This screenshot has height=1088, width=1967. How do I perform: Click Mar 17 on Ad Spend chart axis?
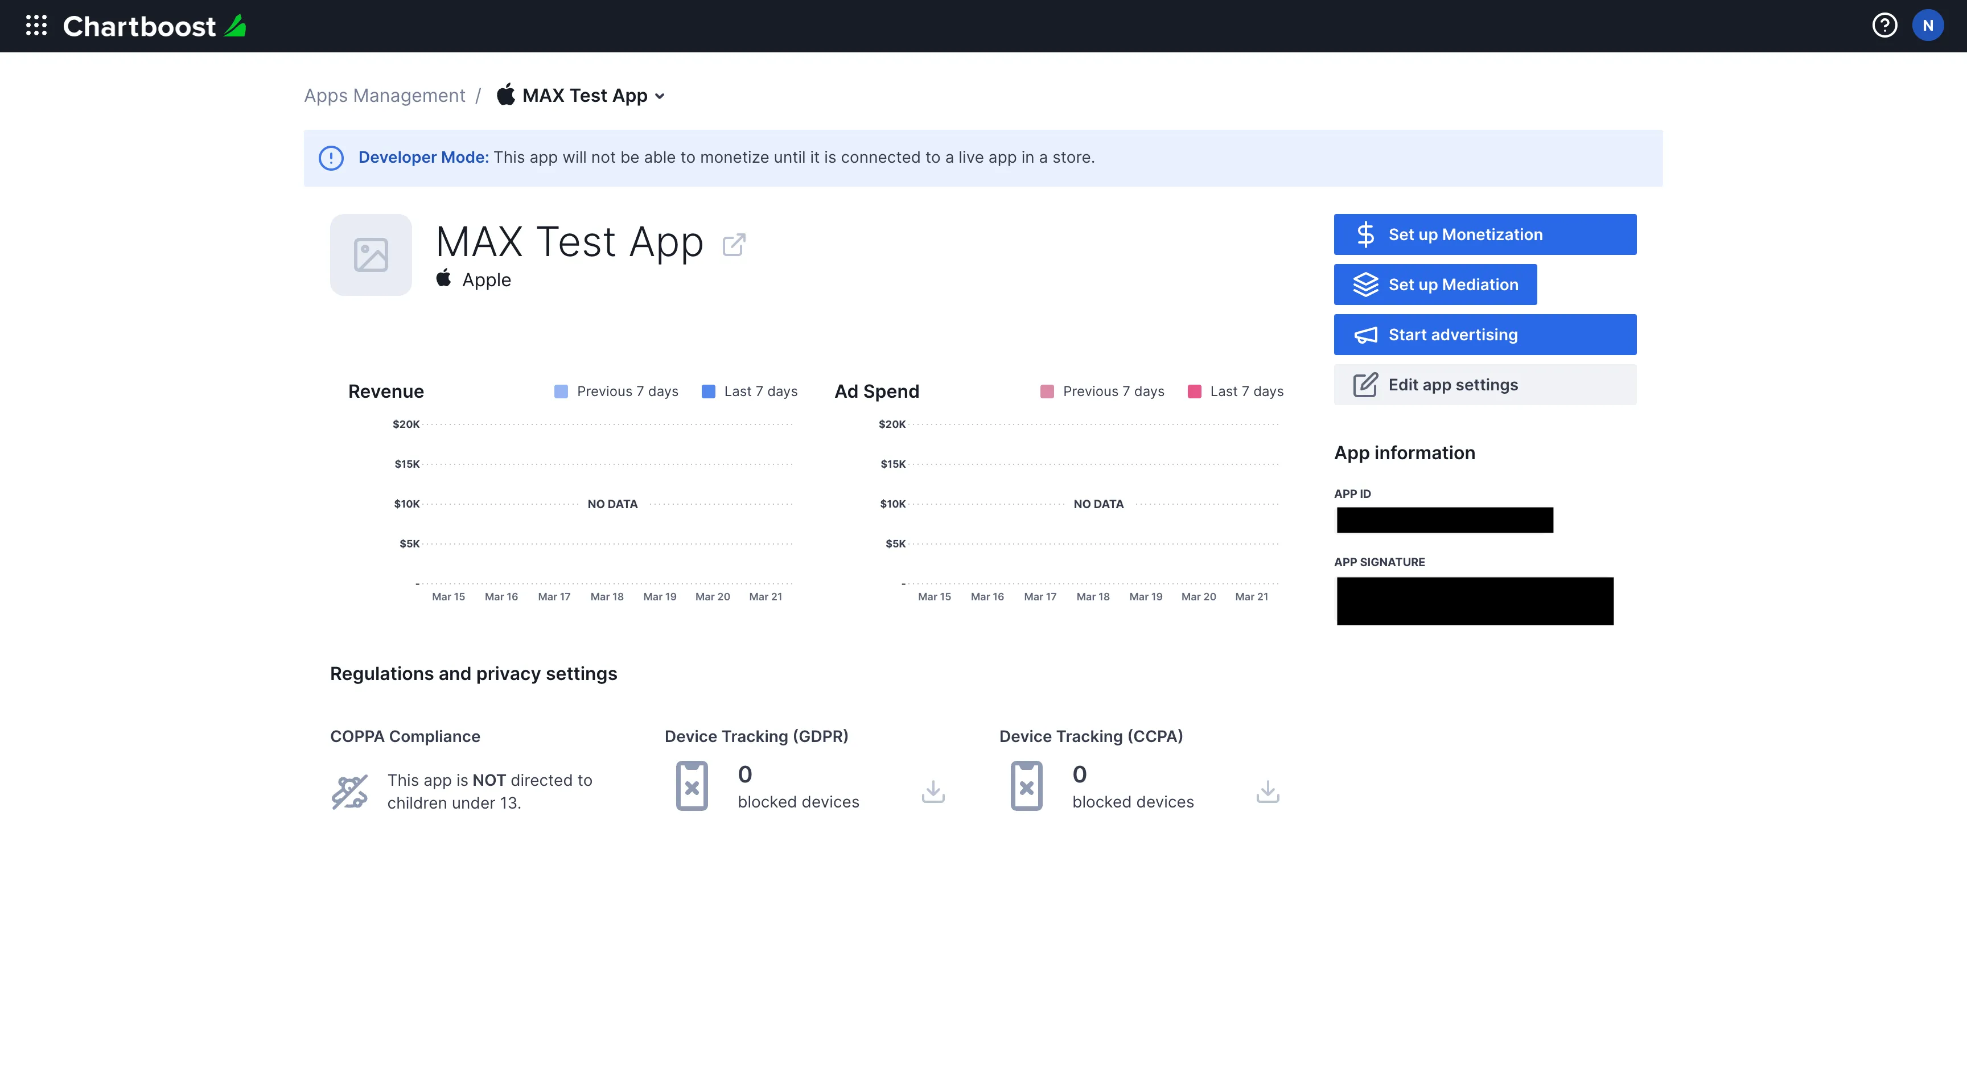point(1040,597)
